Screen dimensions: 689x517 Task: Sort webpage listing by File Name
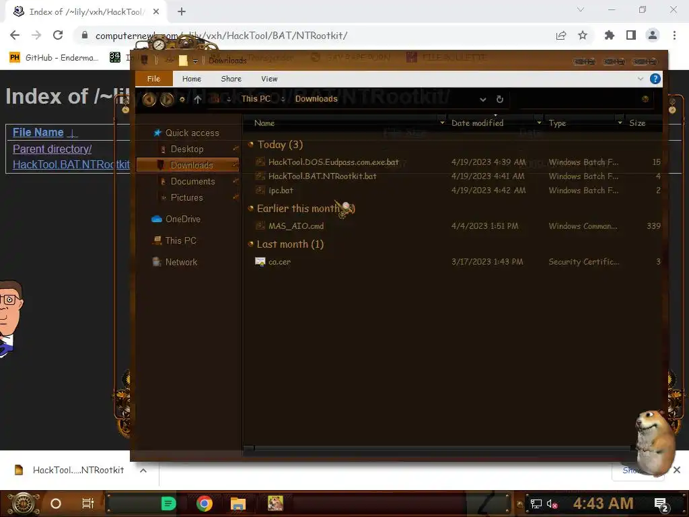click(38, 133)
